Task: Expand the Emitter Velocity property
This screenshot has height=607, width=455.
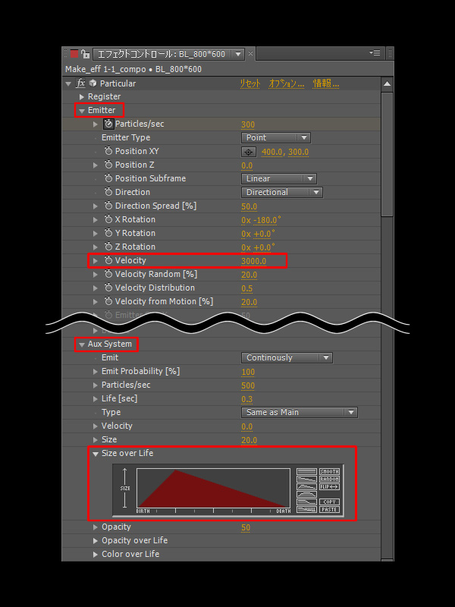Action: click(96, 261)
